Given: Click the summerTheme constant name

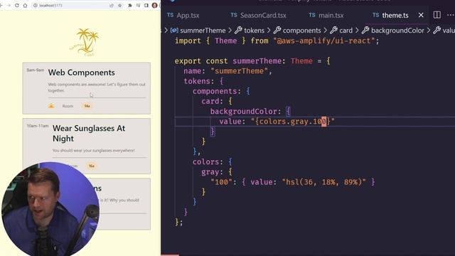Looking at the screenshot, I should 257,61.
